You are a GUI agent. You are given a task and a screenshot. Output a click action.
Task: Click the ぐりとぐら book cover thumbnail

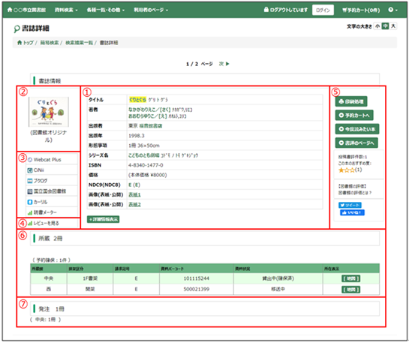coord(49,112)
